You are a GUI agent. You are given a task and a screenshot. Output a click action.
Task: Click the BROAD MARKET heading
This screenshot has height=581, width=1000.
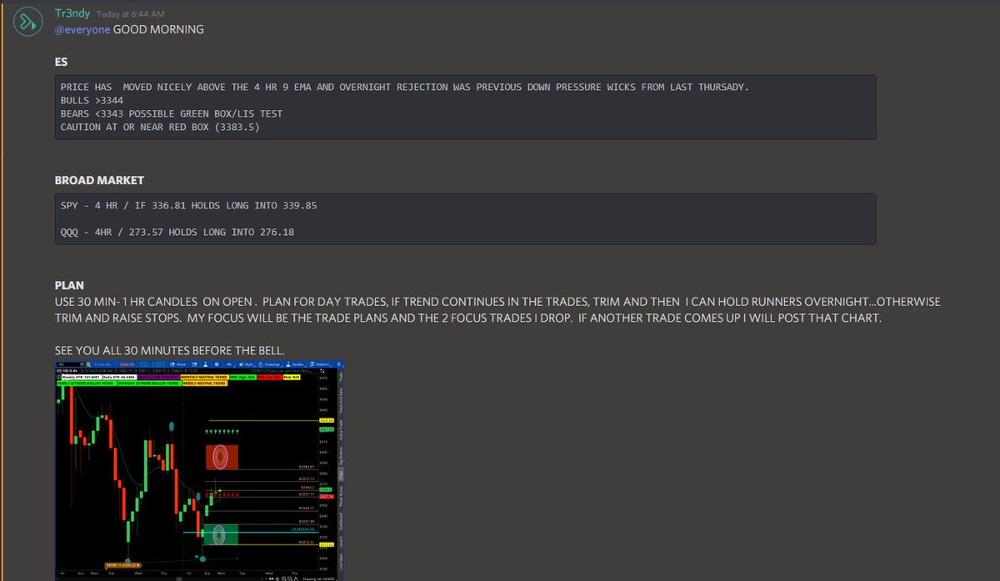tap(99, 179)
